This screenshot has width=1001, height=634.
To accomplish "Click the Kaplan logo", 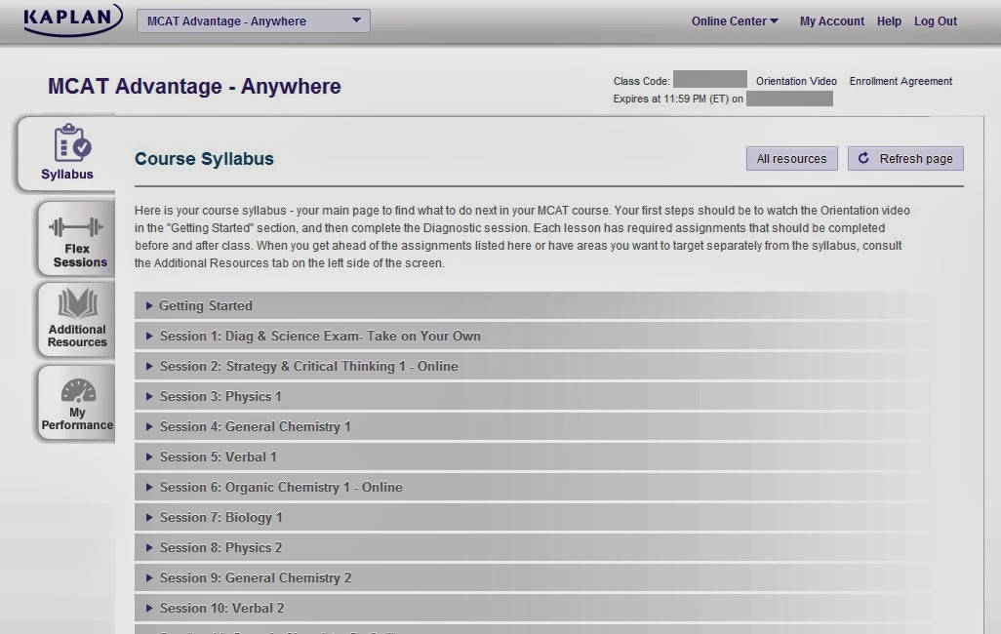I will (x=73, y=20).
